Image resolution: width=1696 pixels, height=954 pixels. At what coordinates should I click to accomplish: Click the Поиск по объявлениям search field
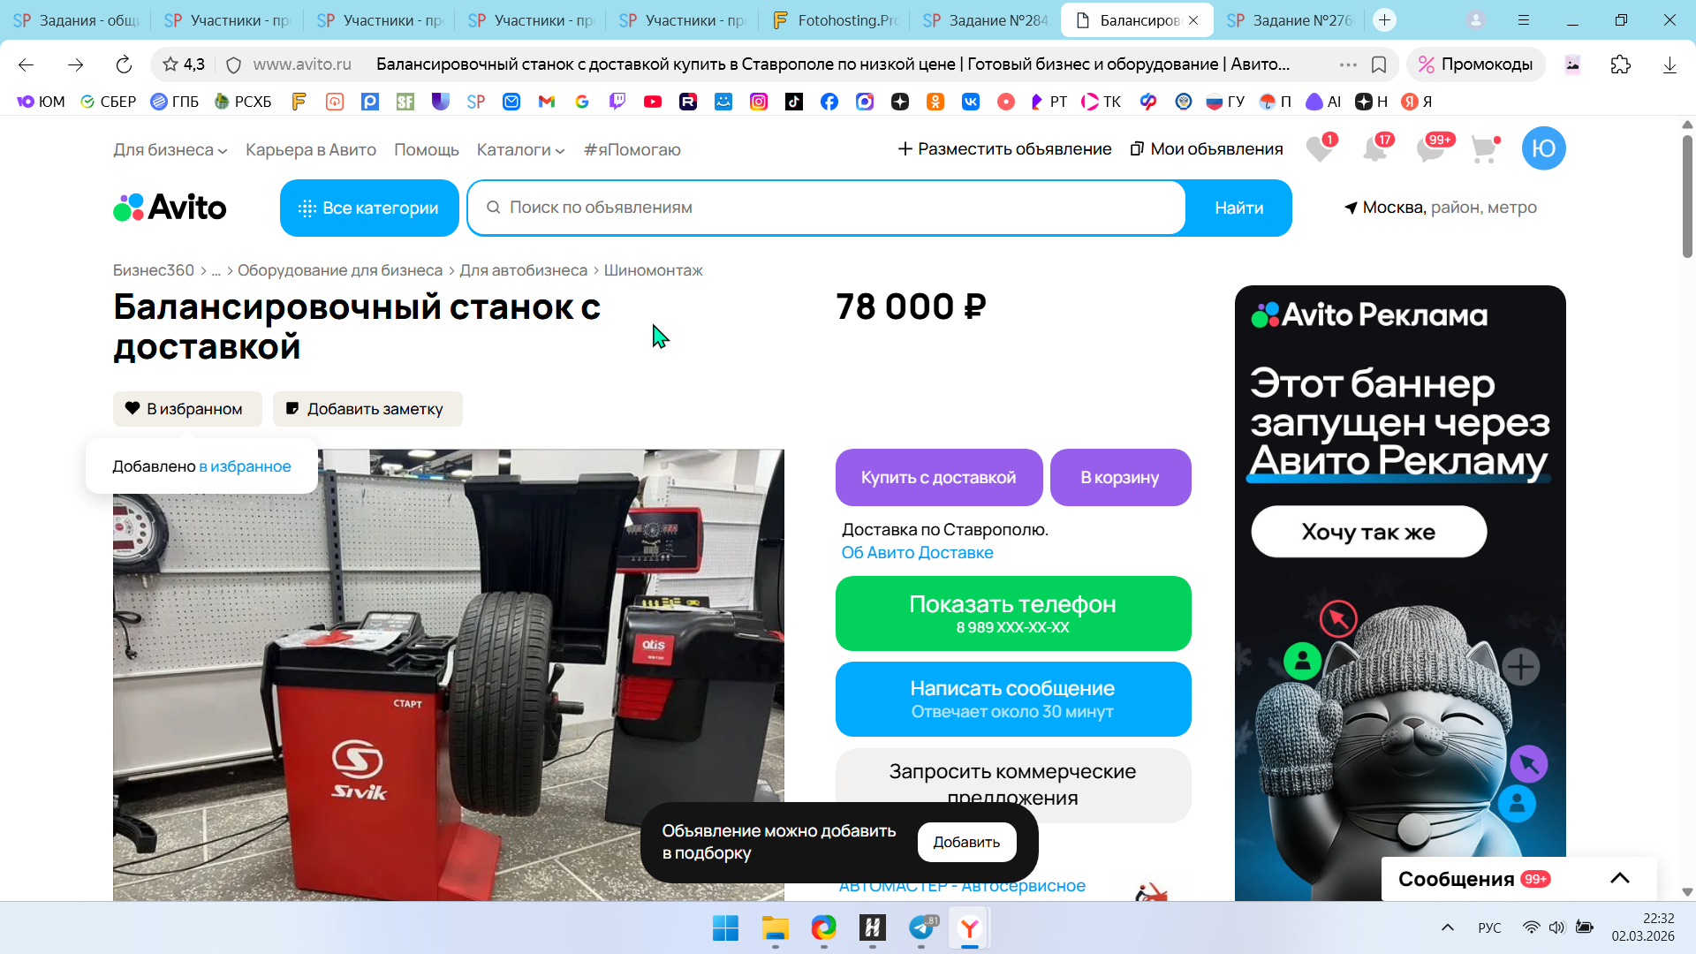tap(827, 208)
